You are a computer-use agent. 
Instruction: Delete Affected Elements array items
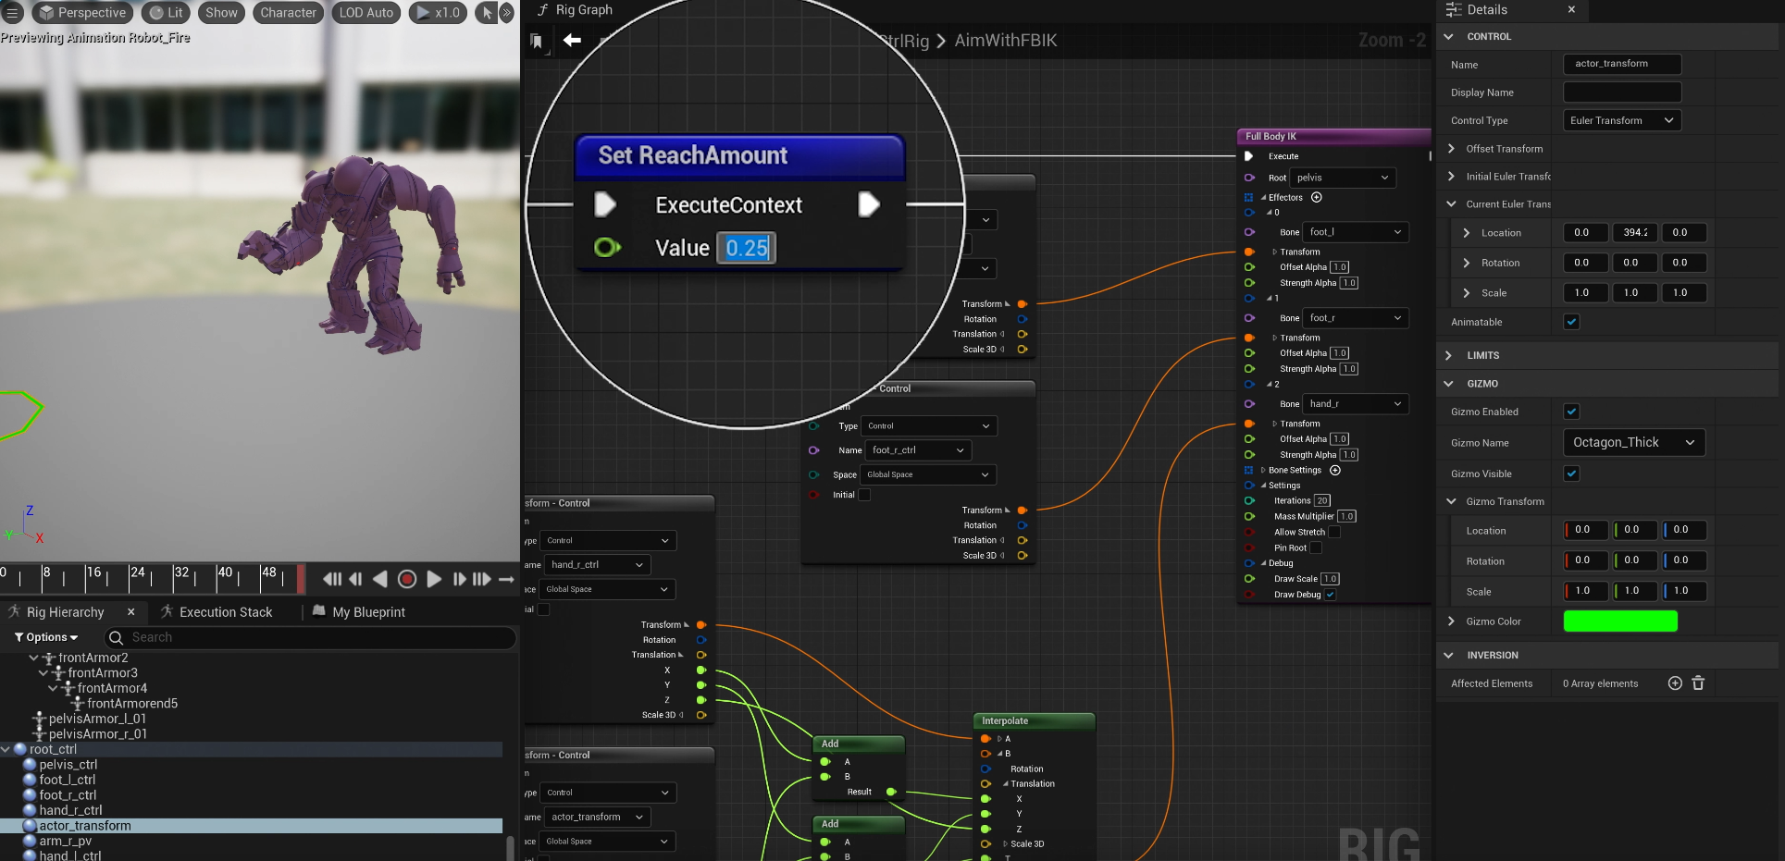tap(1698, 683)
